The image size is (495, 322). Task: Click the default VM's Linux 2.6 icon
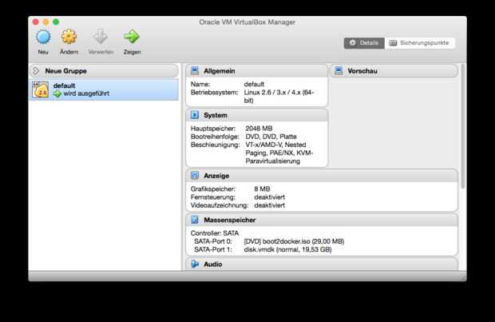[x=41, y=89]
